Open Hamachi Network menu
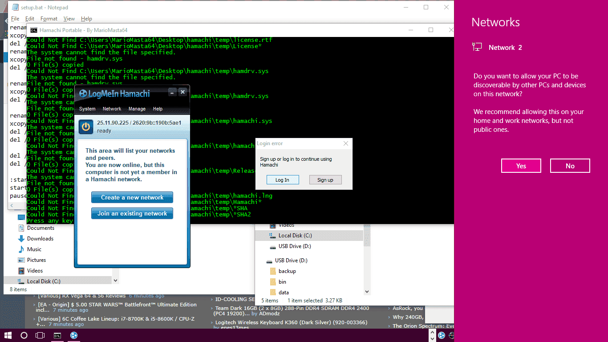This screenshot has height=342, width=608. coord(112,109)
